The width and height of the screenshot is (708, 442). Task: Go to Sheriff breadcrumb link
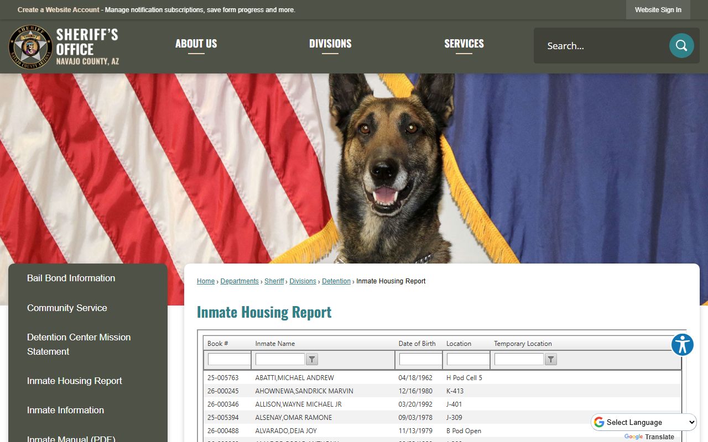pos(274,281)
